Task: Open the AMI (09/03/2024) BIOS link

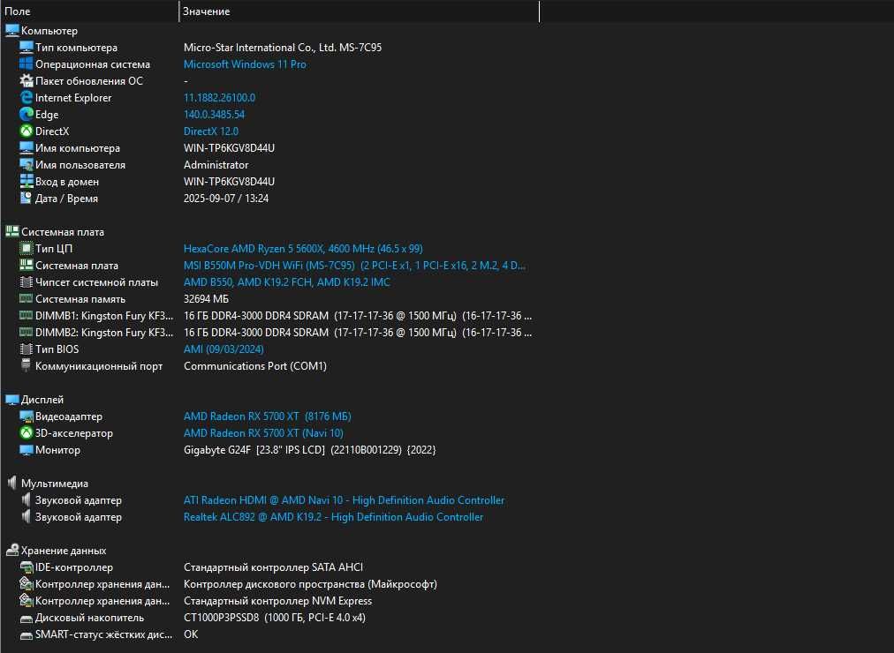Action: pyautogui.click(x=223, y=349)
